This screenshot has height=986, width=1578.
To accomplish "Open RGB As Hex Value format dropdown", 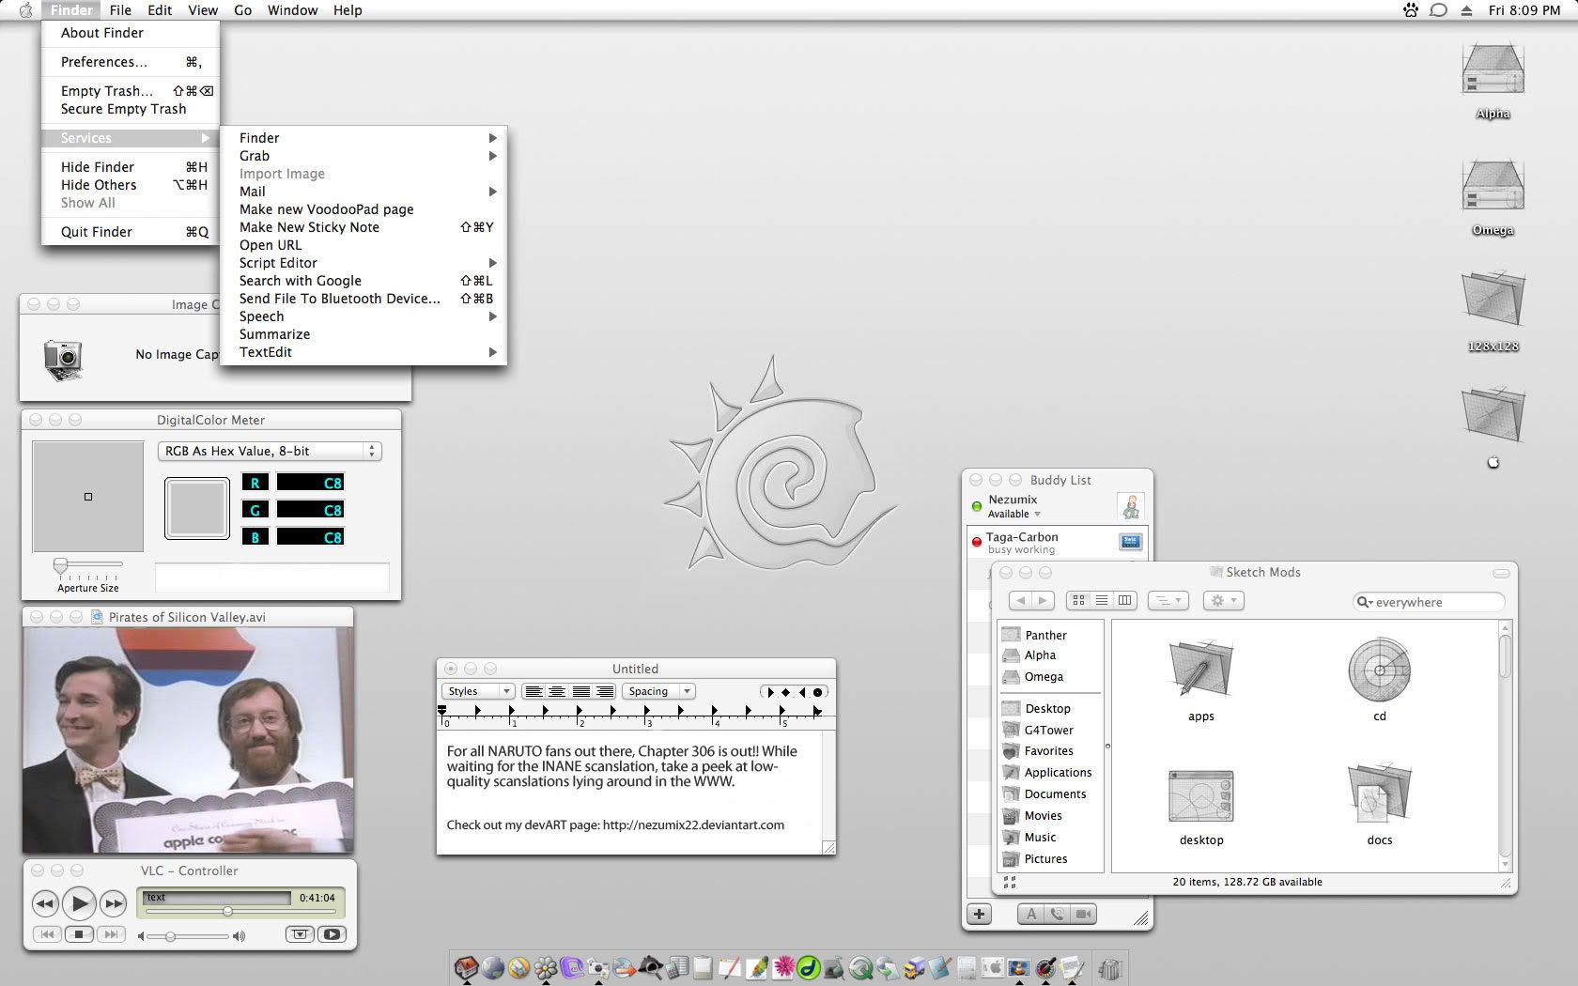I will pyautogui.click(x=269, y=452).
